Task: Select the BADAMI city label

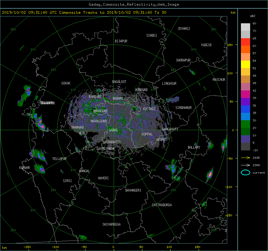Action: [x=118, y=98]
